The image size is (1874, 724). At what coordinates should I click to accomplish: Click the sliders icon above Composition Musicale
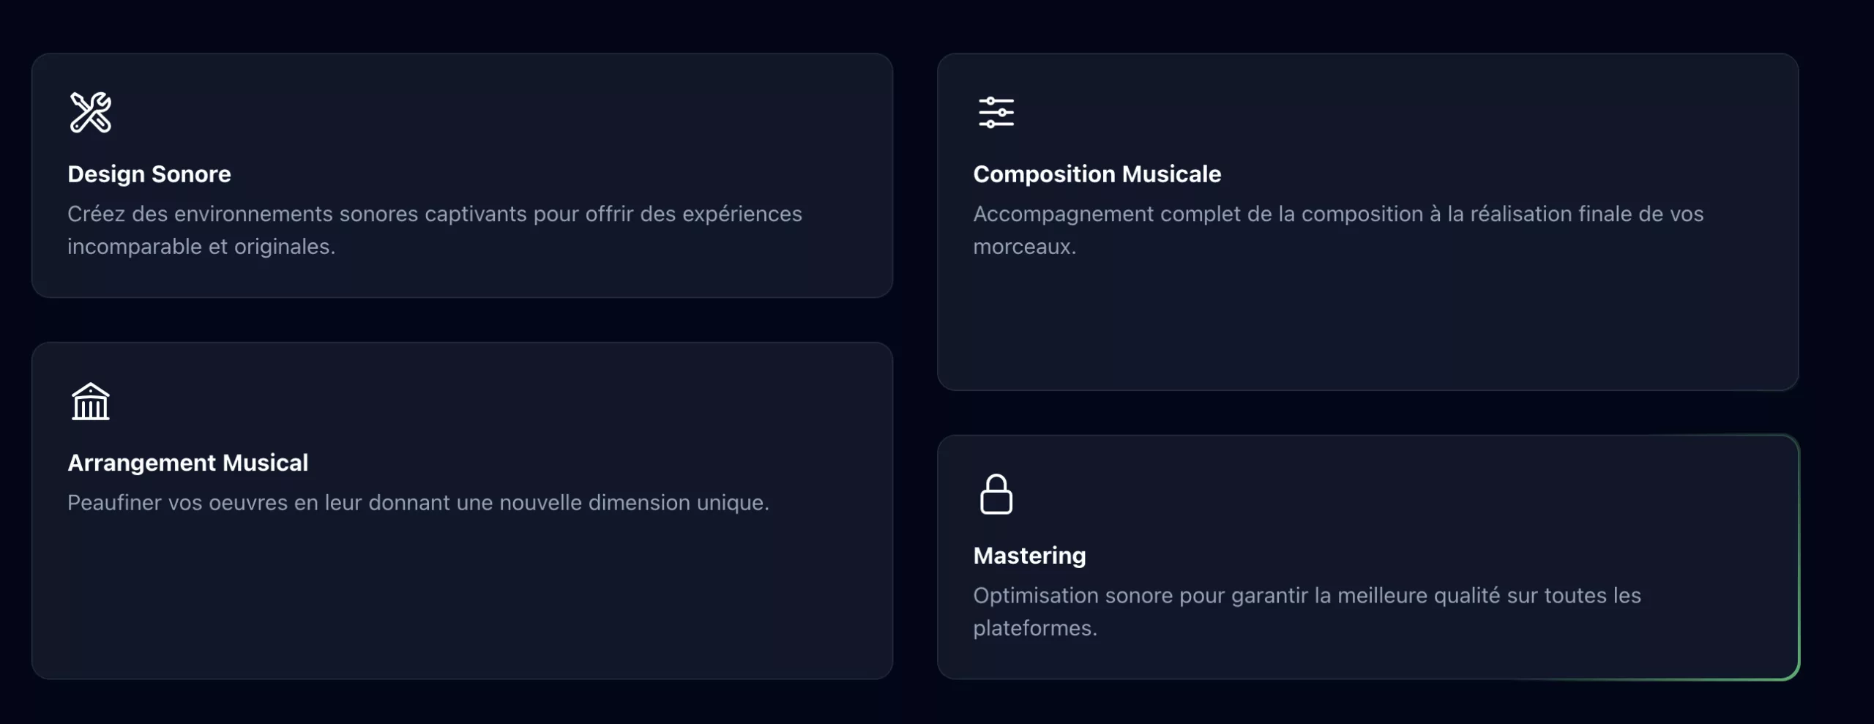pyautogui.click(x=996, y=112)
